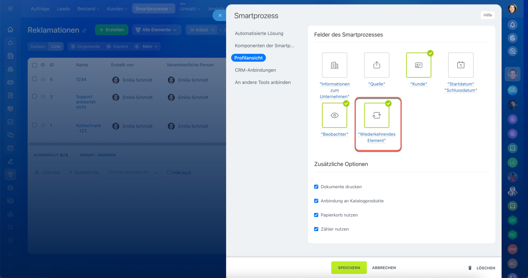The height and width of the screenshot is (278, 528).
Task: Open the "CRM-Anbindungen" section
Action: [x=255, y=70]
